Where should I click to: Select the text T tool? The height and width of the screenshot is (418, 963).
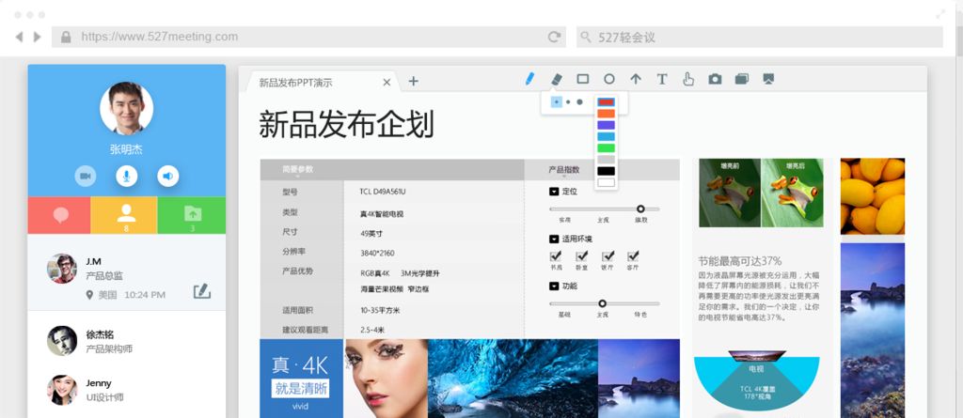tap(662, 79)
